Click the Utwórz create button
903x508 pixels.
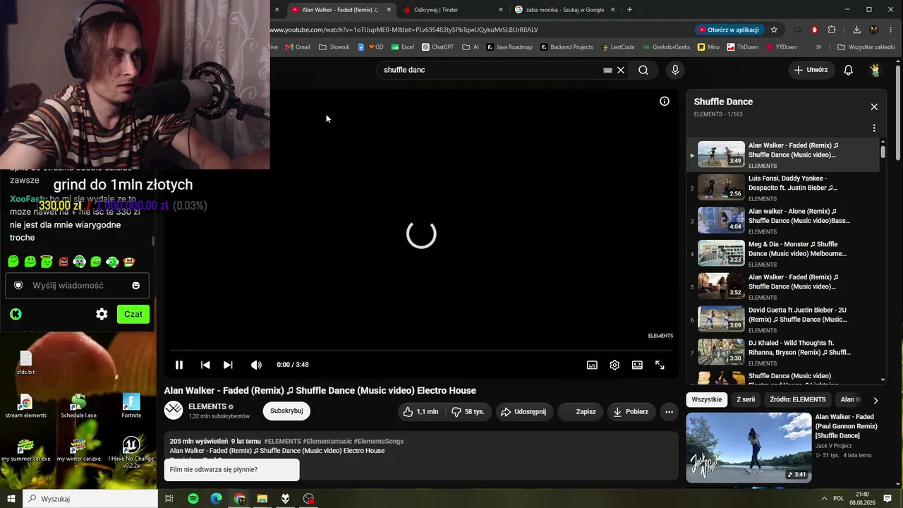[811, 70]
